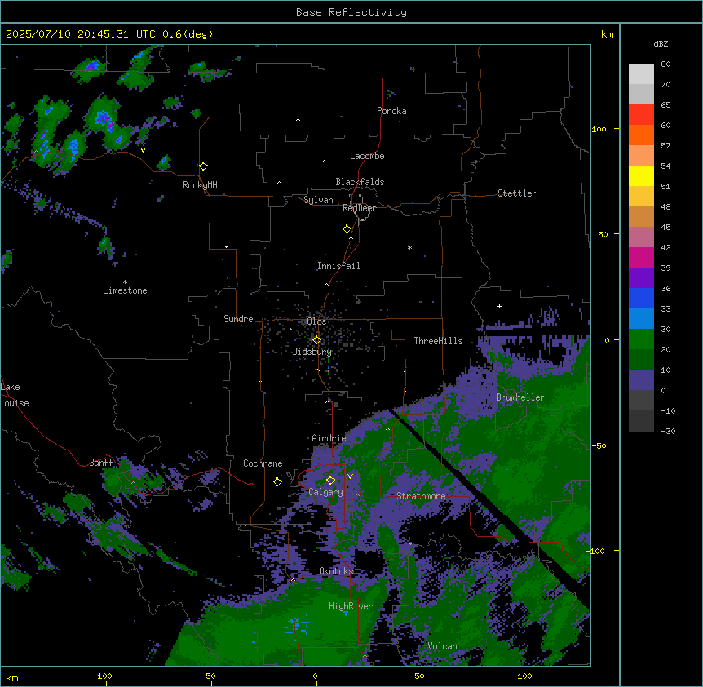Click the slate violet 0–10 dBZ legend swatch
This screenshot has width=703, height=687.
(x=641, y=380)
